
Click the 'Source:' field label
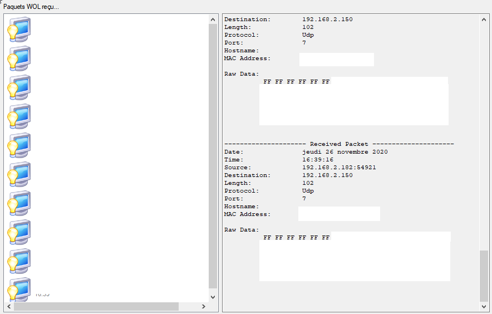(238, 168)
